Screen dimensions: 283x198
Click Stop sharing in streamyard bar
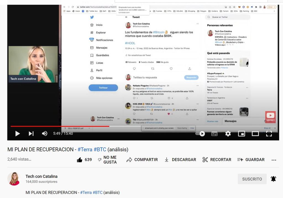pyautogui.click(x=182, y=128)
